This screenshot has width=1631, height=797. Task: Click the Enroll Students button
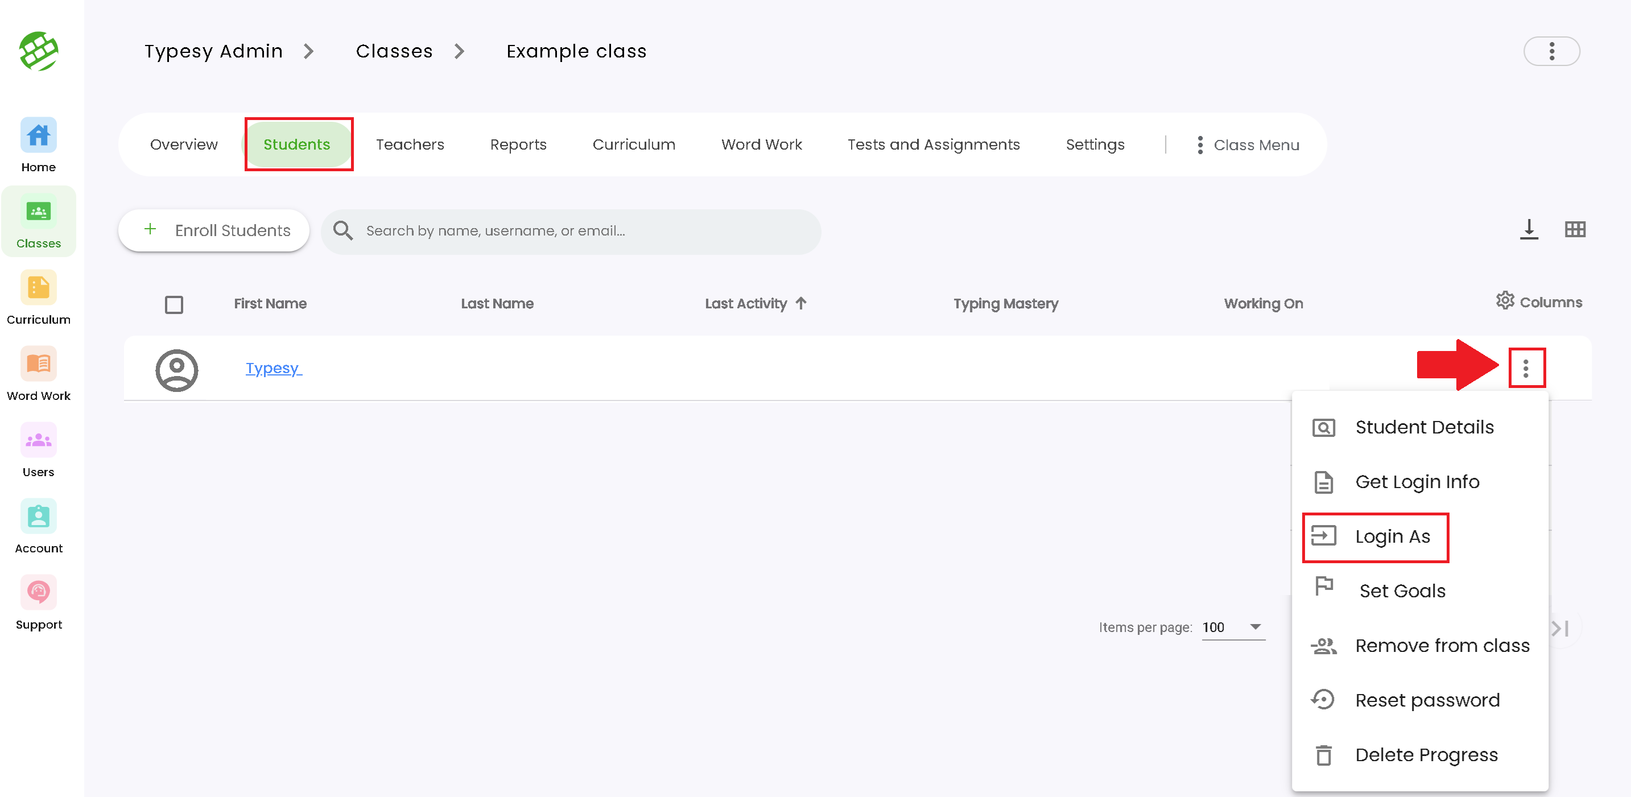(214, 230)
